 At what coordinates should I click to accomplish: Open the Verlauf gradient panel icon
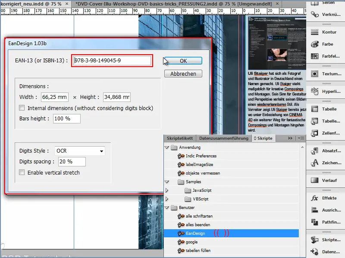tap(315, 180)
